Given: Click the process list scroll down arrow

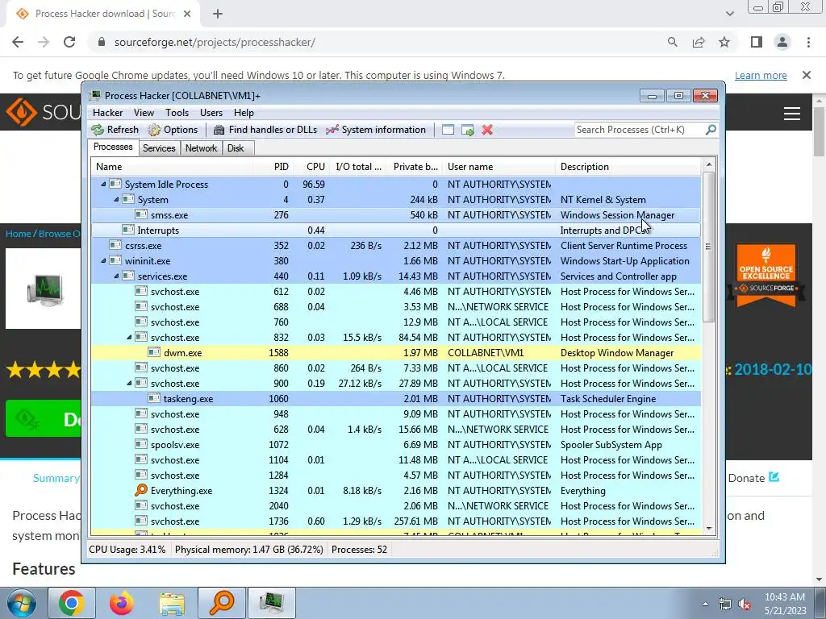Looking at the screenshot, I should coord(709,529).
